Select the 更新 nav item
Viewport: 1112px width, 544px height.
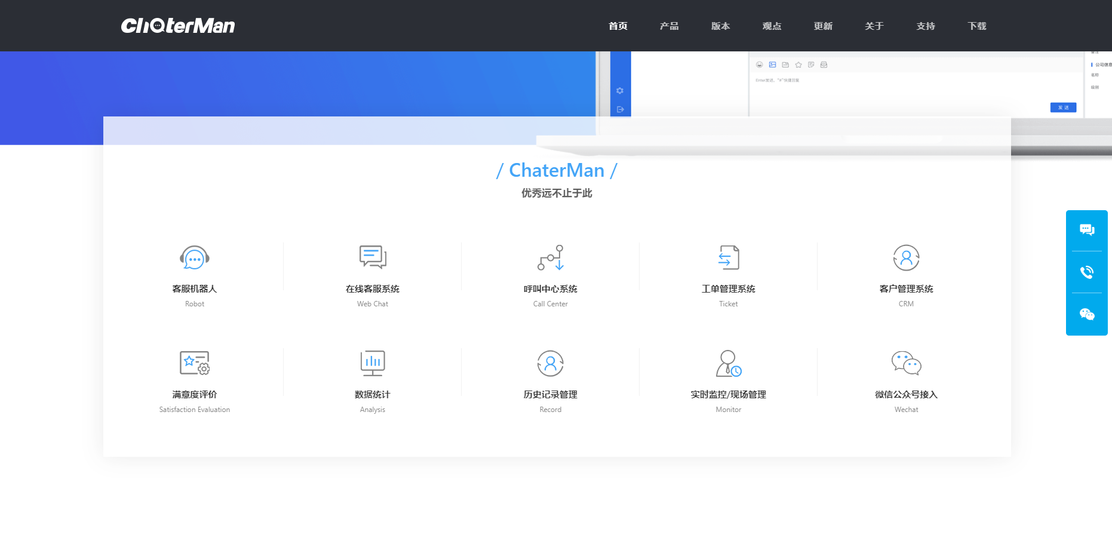tap(823, 26)
